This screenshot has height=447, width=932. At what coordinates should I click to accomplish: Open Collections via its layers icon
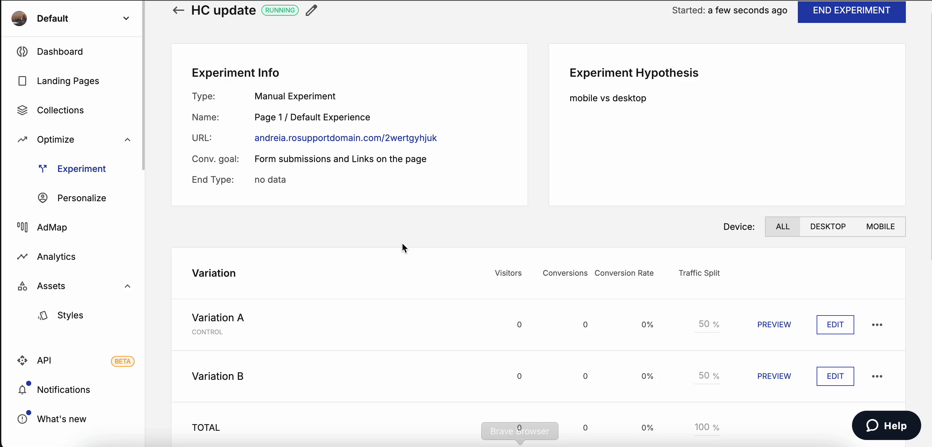[x=22, y=110]
